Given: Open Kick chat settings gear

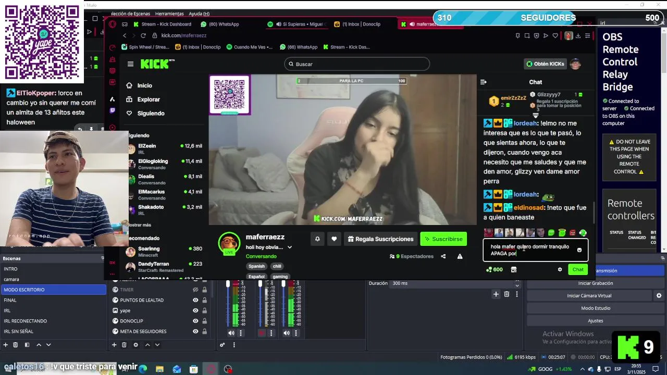Looking at the screenshot, I should [560, 270].
